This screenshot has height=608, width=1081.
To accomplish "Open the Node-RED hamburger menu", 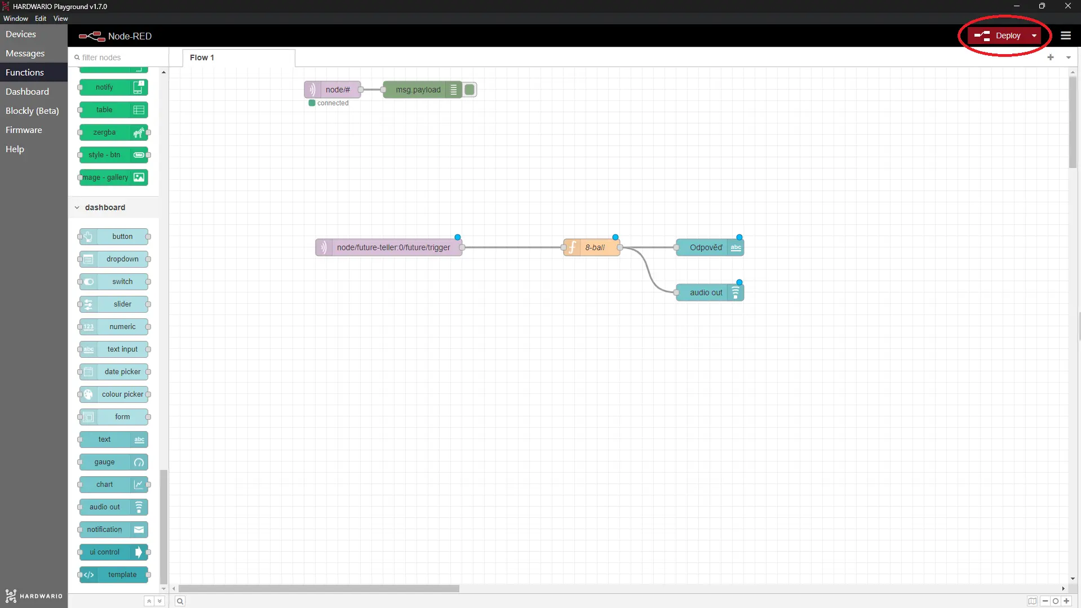I will (x=1065, y=35).
